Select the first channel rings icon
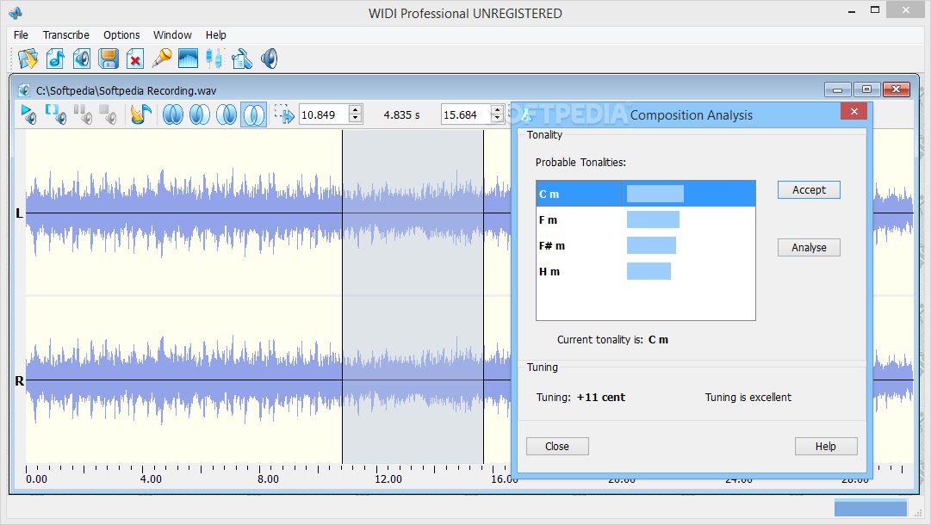The image size is (931, 525). (173, 114)
